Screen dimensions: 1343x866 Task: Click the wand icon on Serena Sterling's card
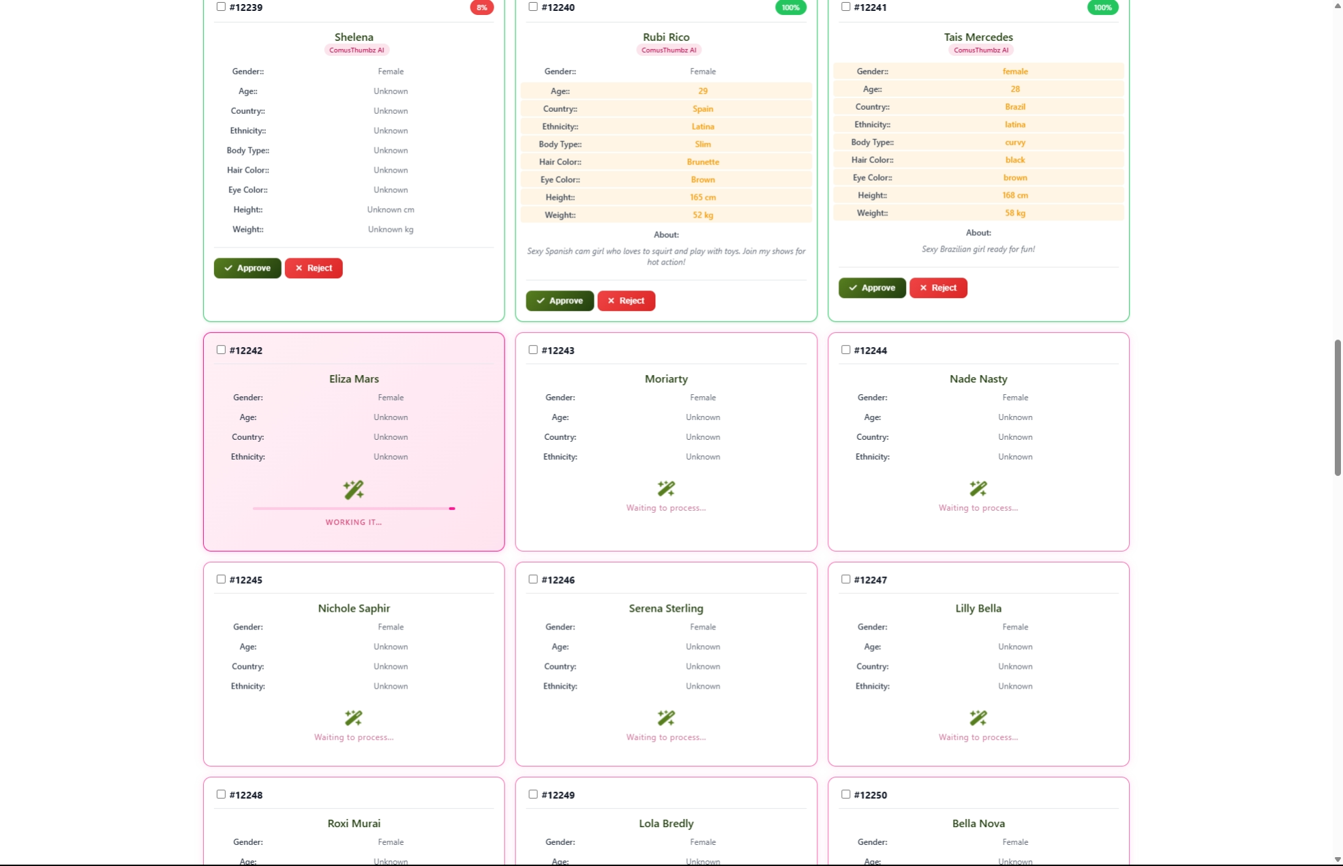point(666,717)
